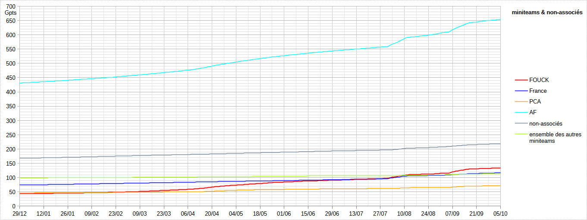Click the 'Gpts' unit label on y-axis
Image resolution: width=587 pixels, height=220 pixels.
click(x=10, y=13)
